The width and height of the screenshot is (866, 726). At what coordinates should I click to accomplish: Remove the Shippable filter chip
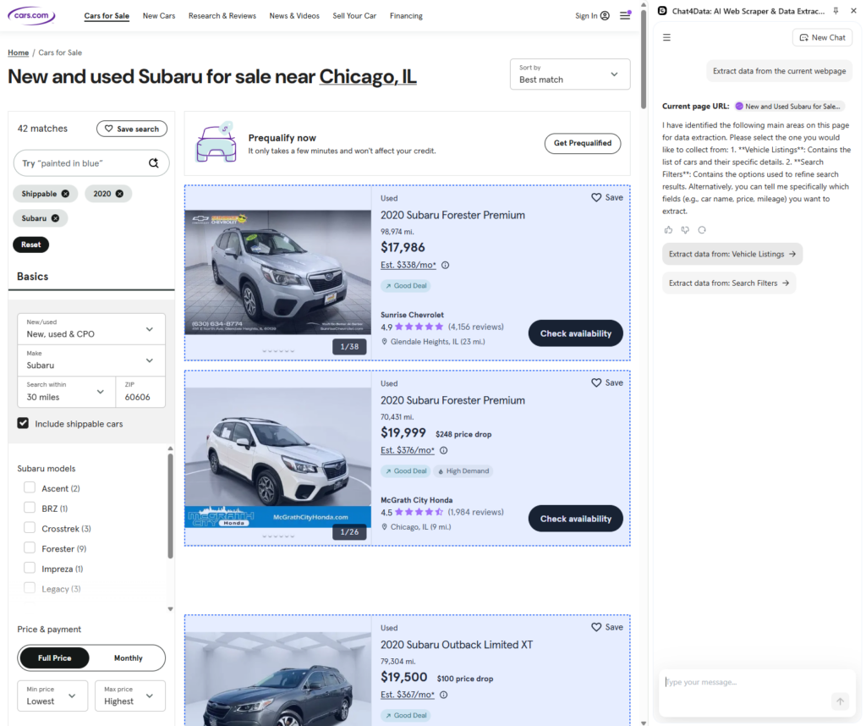coord(66,194)
